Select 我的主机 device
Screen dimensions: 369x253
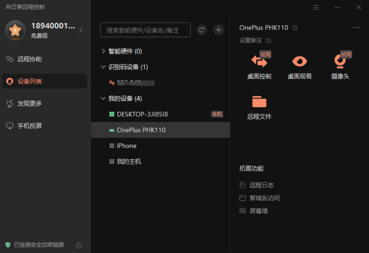tap(160, 161)
